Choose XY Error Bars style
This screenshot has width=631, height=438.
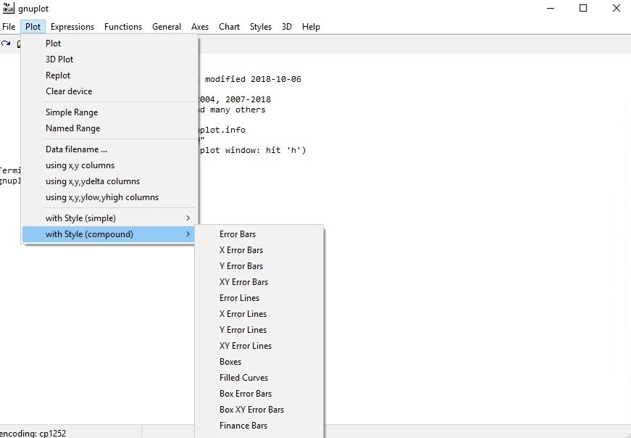[x=259, y=282]
